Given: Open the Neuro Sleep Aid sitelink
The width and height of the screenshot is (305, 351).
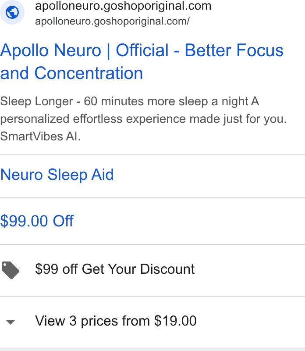Looking at the screenshot, I should pyautogui.click(x=57, y=175).
